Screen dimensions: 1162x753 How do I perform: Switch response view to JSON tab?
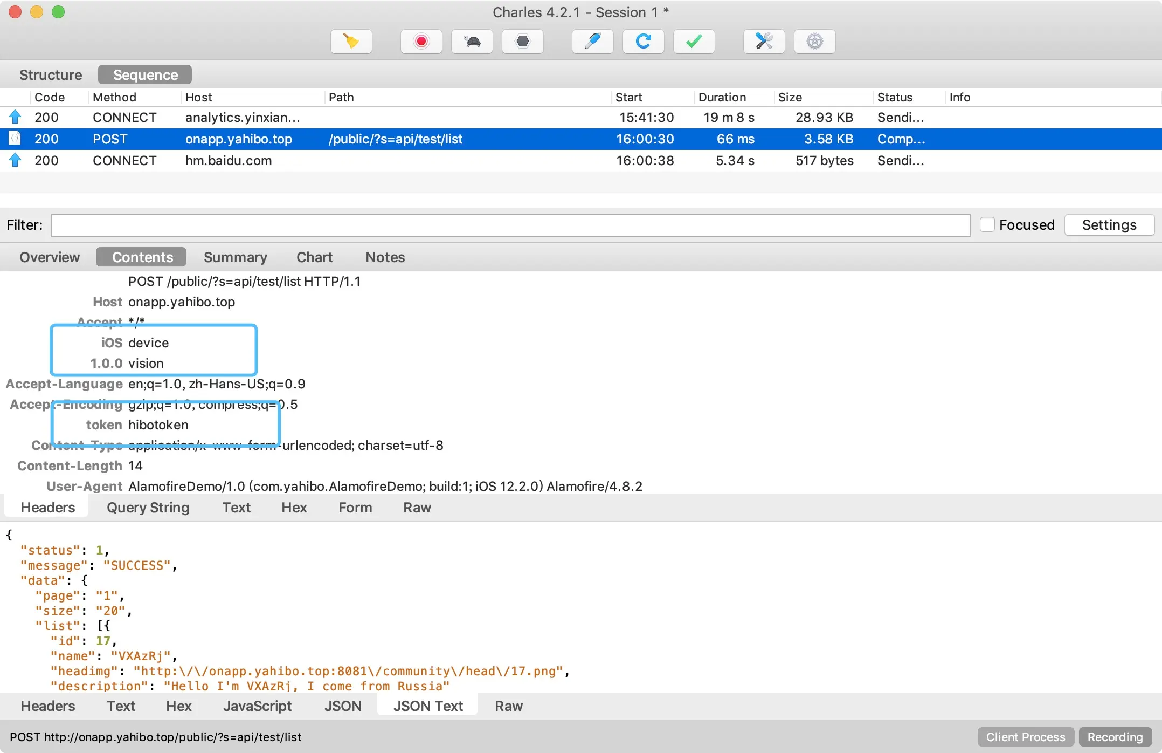[343, 706]
